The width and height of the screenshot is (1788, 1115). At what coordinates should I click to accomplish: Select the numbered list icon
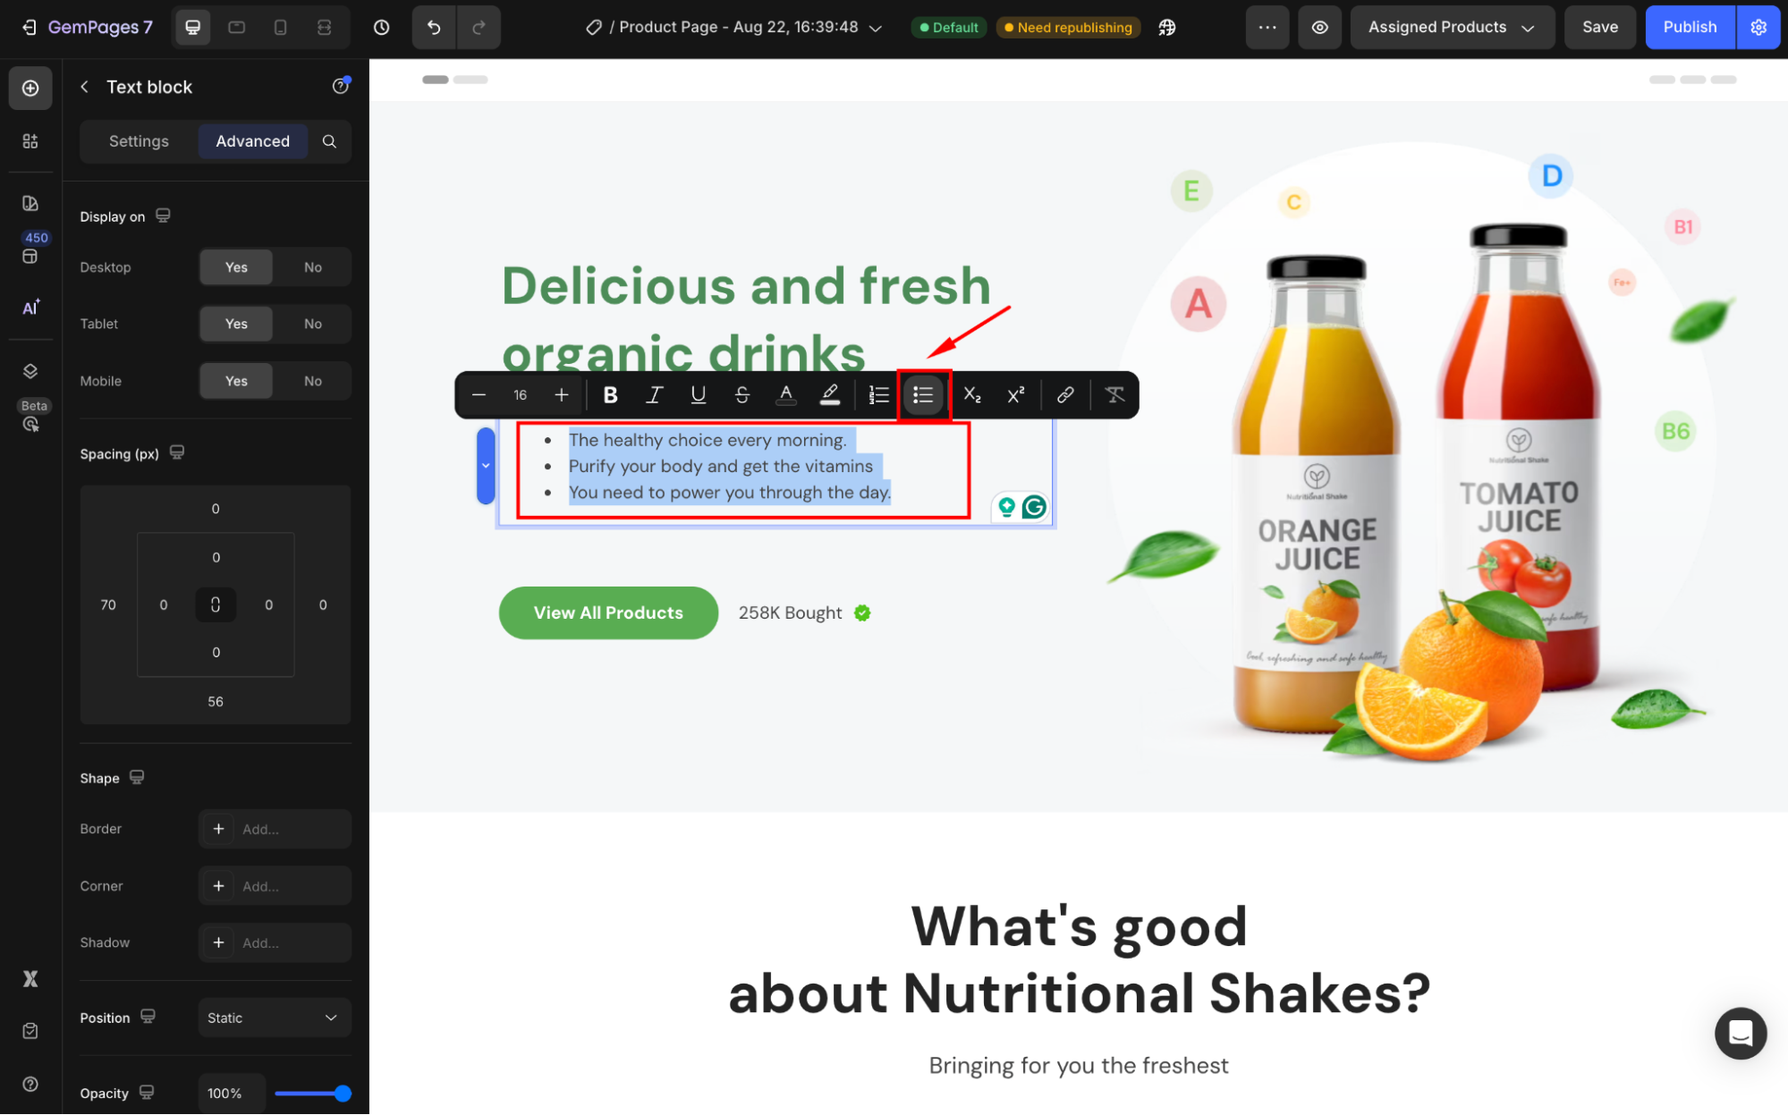[x=878, y=395]
